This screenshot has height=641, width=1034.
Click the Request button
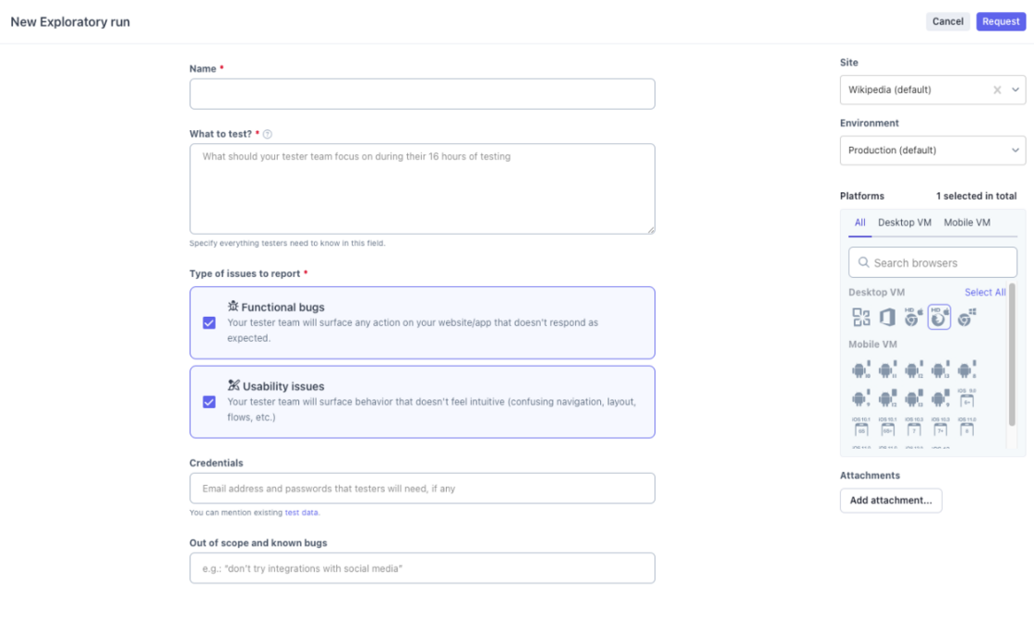coord(1001,20)
